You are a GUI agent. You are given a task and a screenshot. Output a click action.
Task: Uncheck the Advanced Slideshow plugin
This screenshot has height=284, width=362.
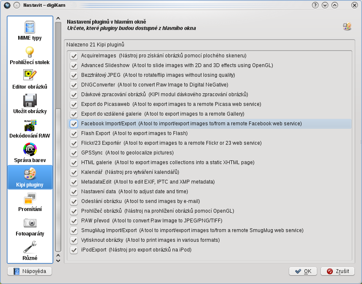pos(74,65)
